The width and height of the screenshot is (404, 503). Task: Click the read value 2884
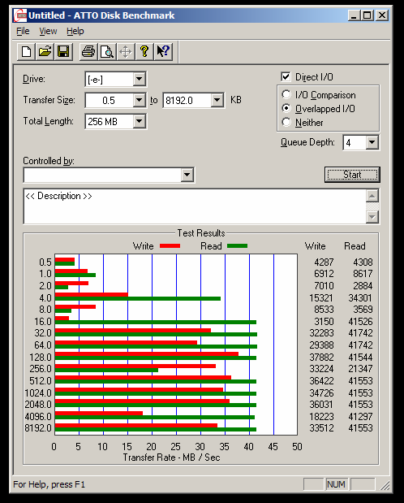coord(363,285)
